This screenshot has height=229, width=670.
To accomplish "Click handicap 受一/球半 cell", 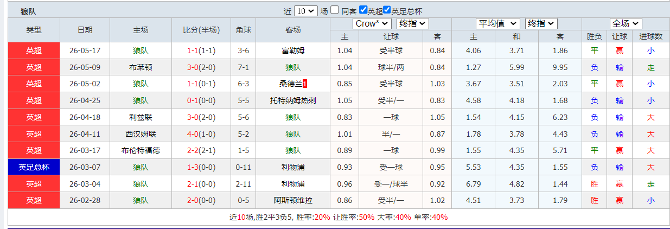I will coord(391,184).
